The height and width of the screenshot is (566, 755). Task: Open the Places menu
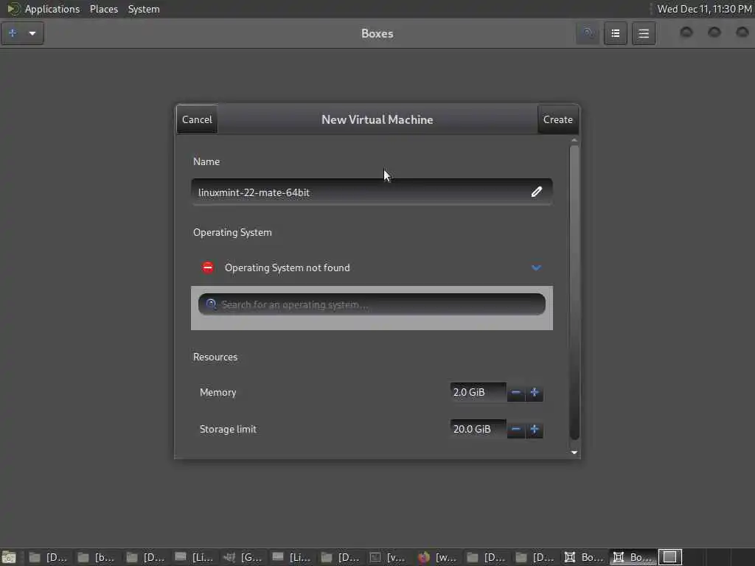tap(104, 9)
